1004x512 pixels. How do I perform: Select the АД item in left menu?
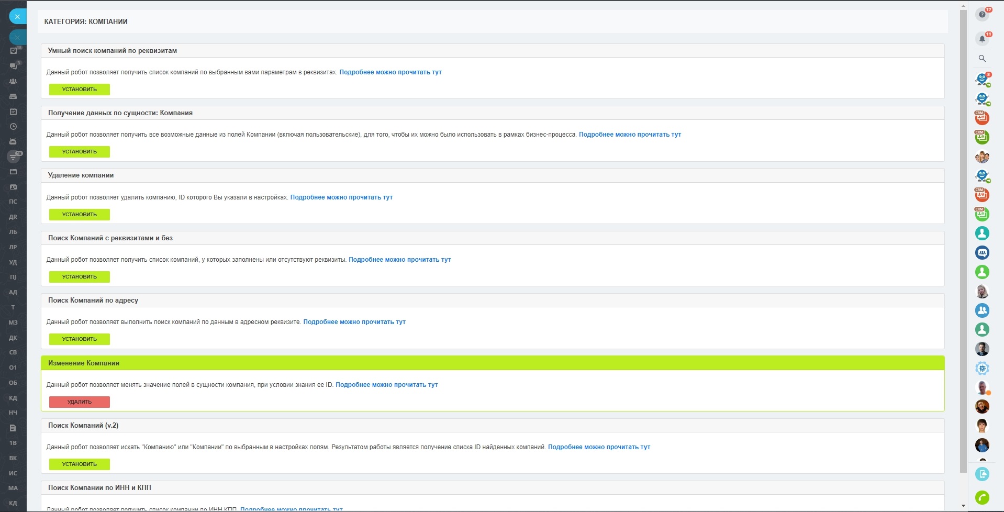[13, 292]
